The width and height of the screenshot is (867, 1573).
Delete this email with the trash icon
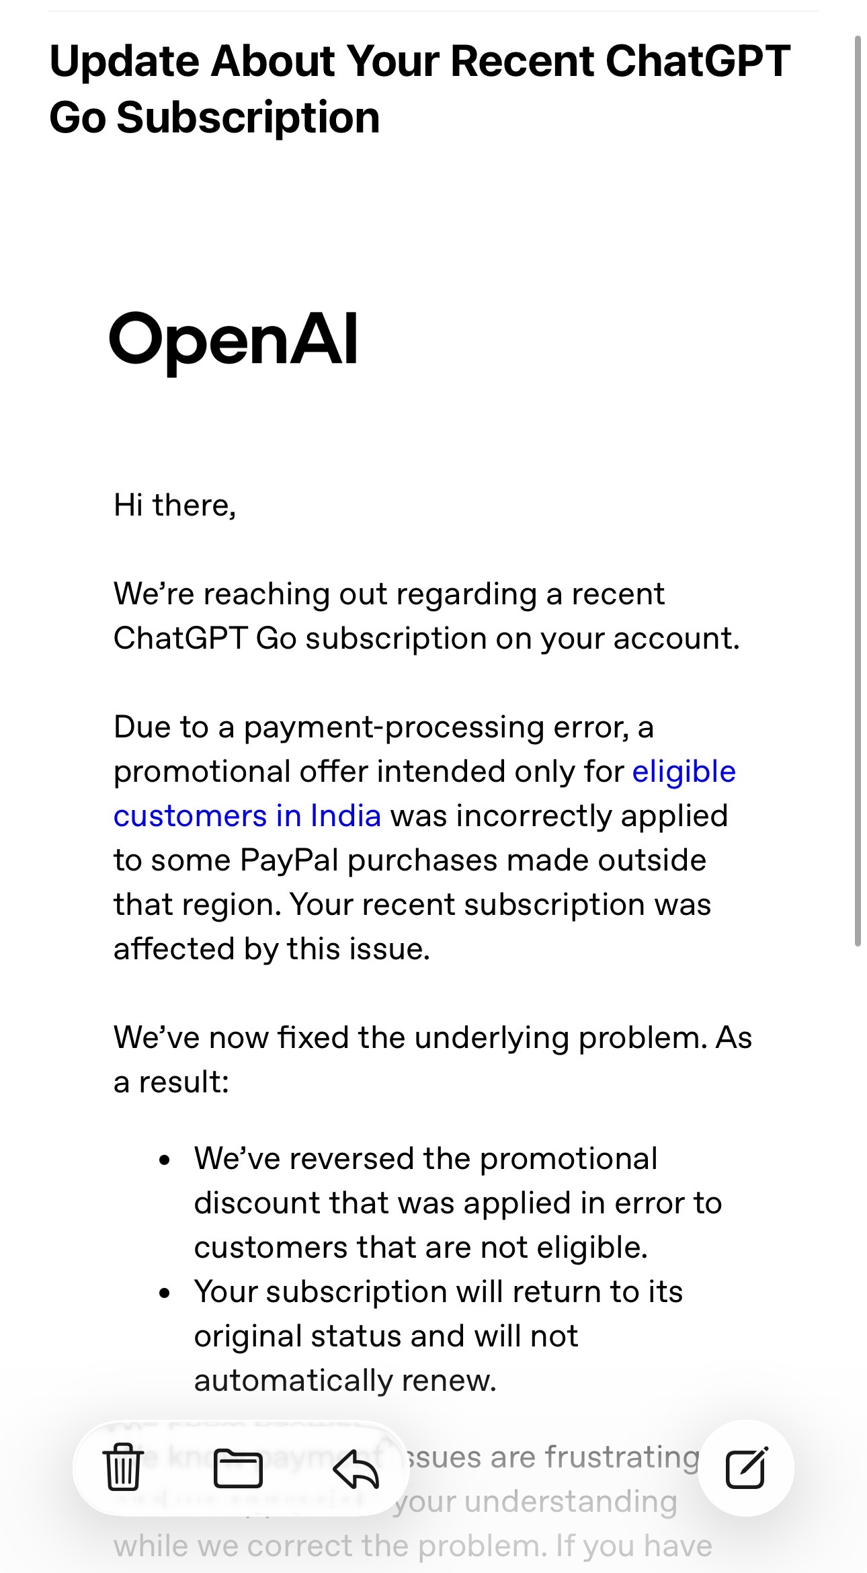click(123, 1467)
